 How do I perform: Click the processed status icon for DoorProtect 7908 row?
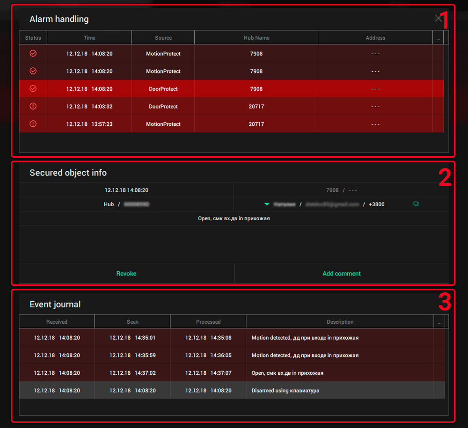(33, 88)
